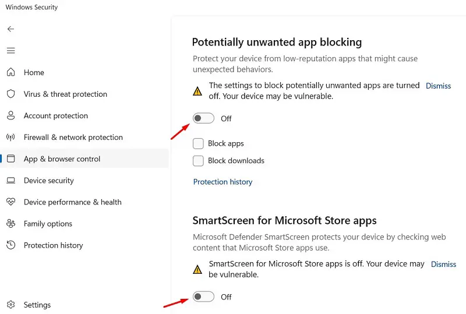
Task: Check the Block downloads checkbox
Action: point(198,161)
